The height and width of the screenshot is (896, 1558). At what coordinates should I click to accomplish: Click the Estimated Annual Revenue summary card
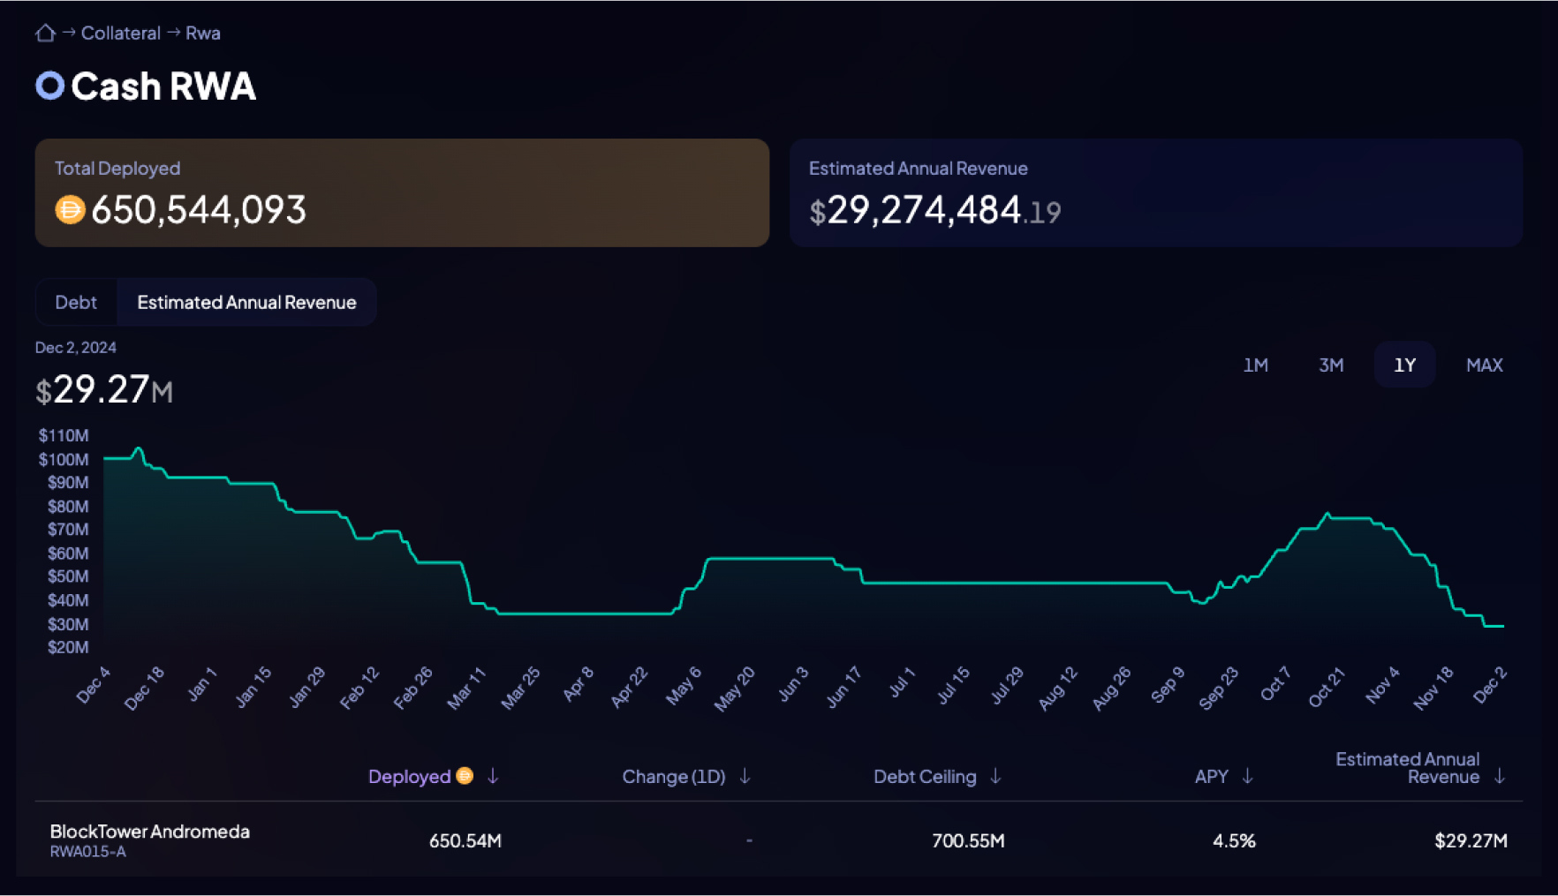(1155, 192)
